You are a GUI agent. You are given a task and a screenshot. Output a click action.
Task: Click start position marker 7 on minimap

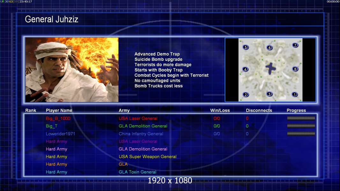(295, 45)
